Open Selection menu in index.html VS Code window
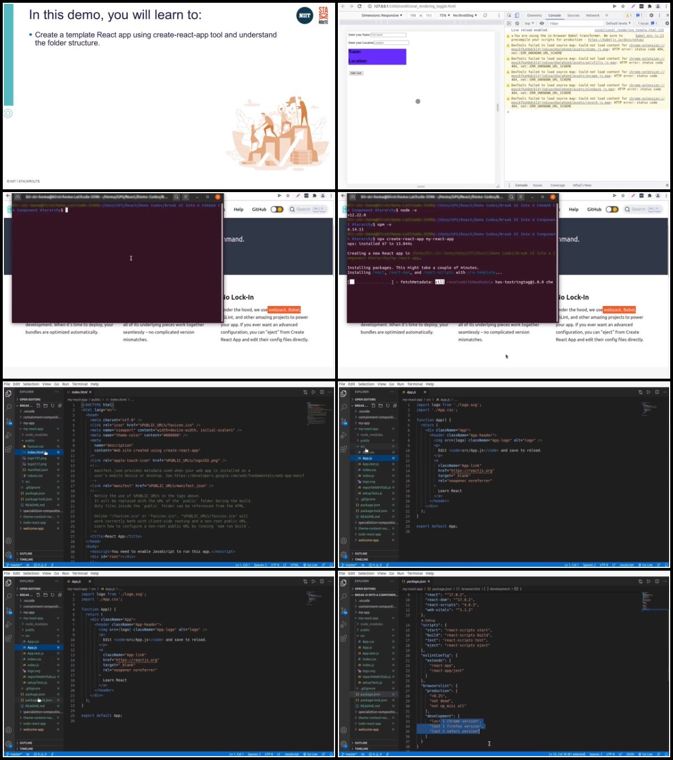 pyautogui.click(x=31, y=384)
